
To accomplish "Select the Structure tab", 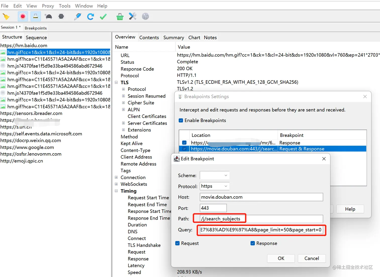I will click(x=12, y=37).
